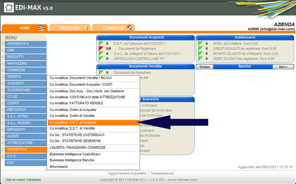Click green flag beside RI.BA. da Emettere
This screenshot has width=296, height=184.
click(x=200, y=44)
